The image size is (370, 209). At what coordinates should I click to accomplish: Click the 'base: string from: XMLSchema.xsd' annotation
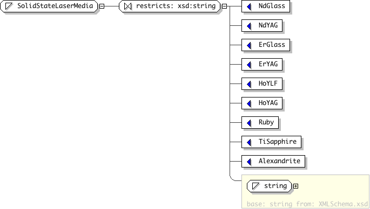(307, 204)
